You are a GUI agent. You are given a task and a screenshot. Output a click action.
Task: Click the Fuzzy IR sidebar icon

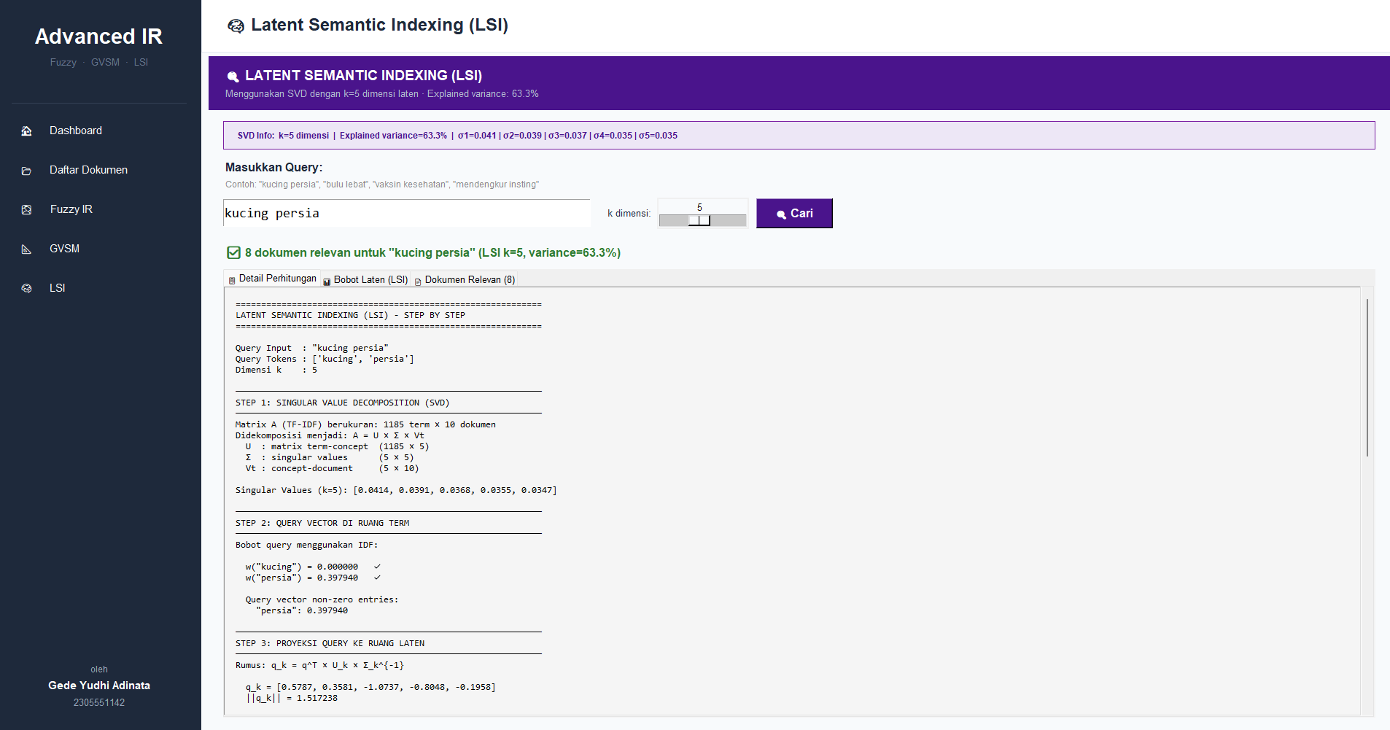[x=27, y=209]
